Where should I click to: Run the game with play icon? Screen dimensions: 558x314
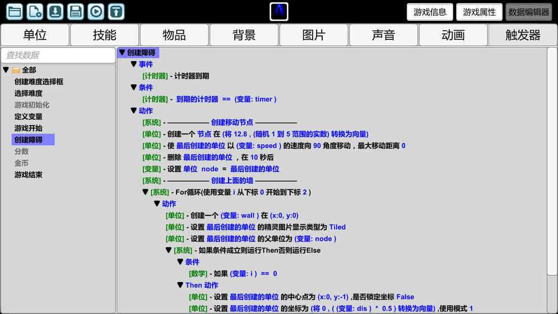click(x=96, y=12)
